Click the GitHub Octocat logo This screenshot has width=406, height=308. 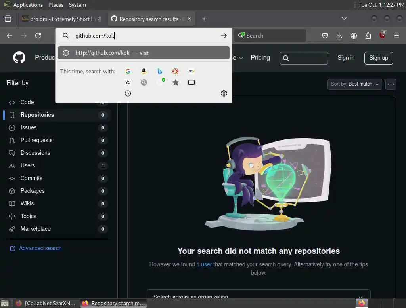[19, 57]
